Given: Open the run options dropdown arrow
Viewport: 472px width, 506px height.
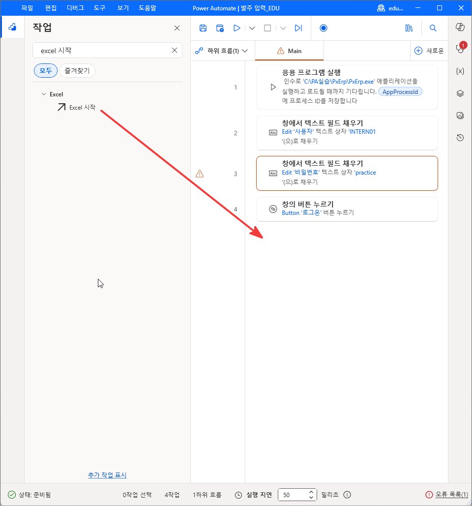Looking at the screenshot, I should pyautogui.click(x=252, y=28).
